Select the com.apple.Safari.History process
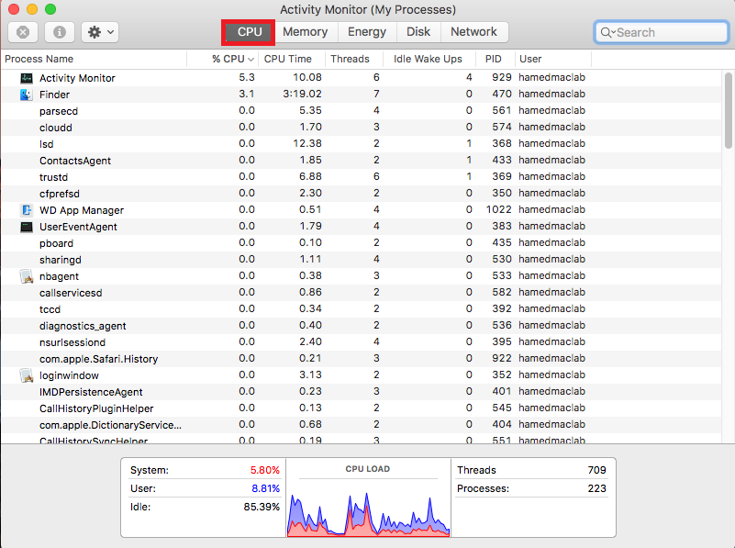735x548 pixels. point(98,359)
